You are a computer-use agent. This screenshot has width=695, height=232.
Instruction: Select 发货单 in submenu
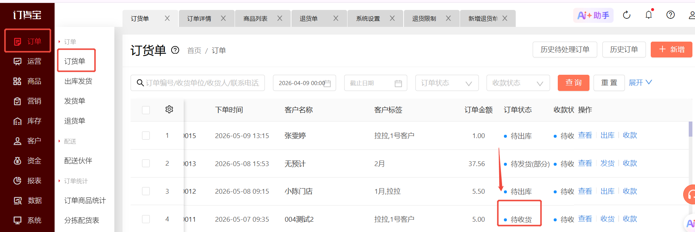coord(75,101)
